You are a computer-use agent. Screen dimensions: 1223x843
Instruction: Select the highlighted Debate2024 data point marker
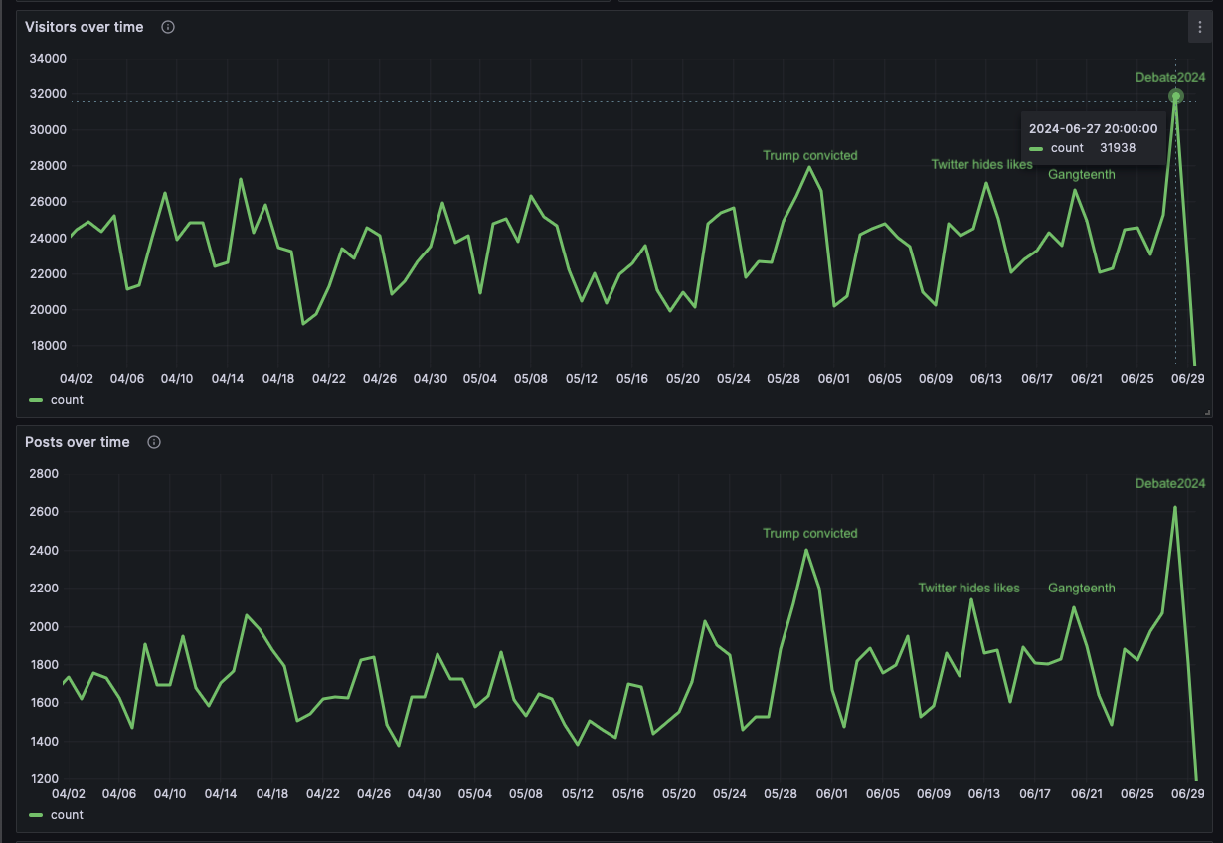click(1176, 95)
